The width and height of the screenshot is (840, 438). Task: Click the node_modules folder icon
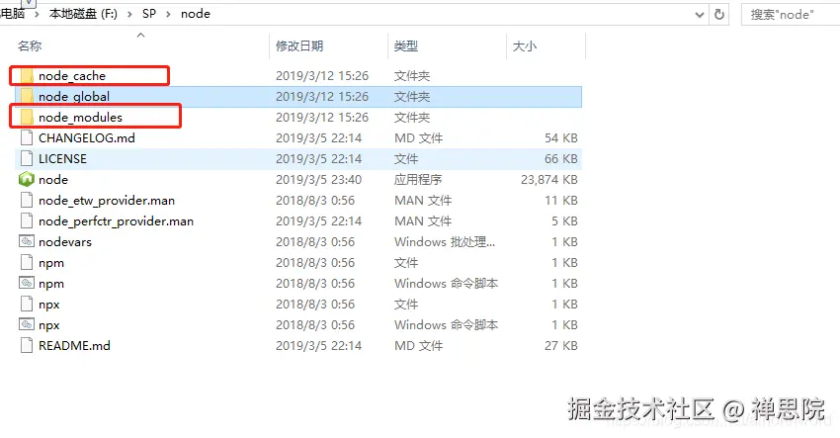(x=27, y=118)
